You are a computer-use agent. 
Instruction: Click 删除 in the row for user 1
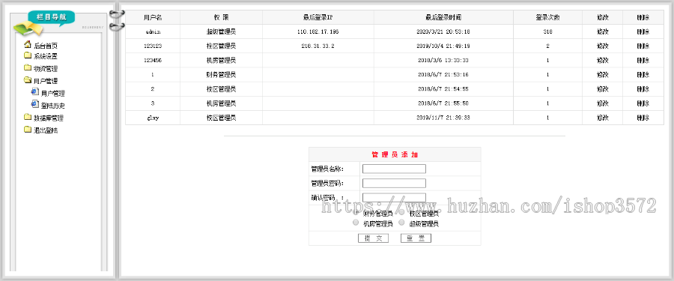[x=643, y=74]
